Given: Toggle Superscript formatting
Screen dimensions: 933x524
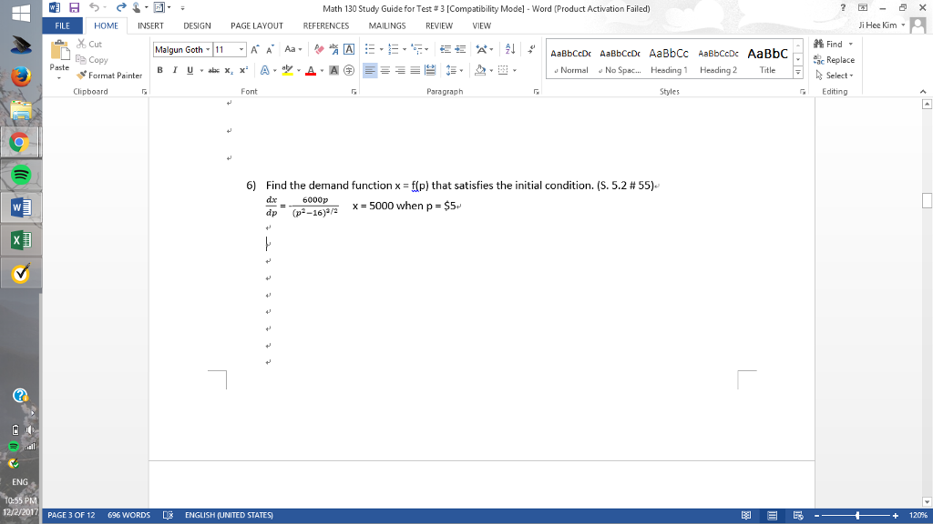Looking at the screenshot, I should click(243, 70).
